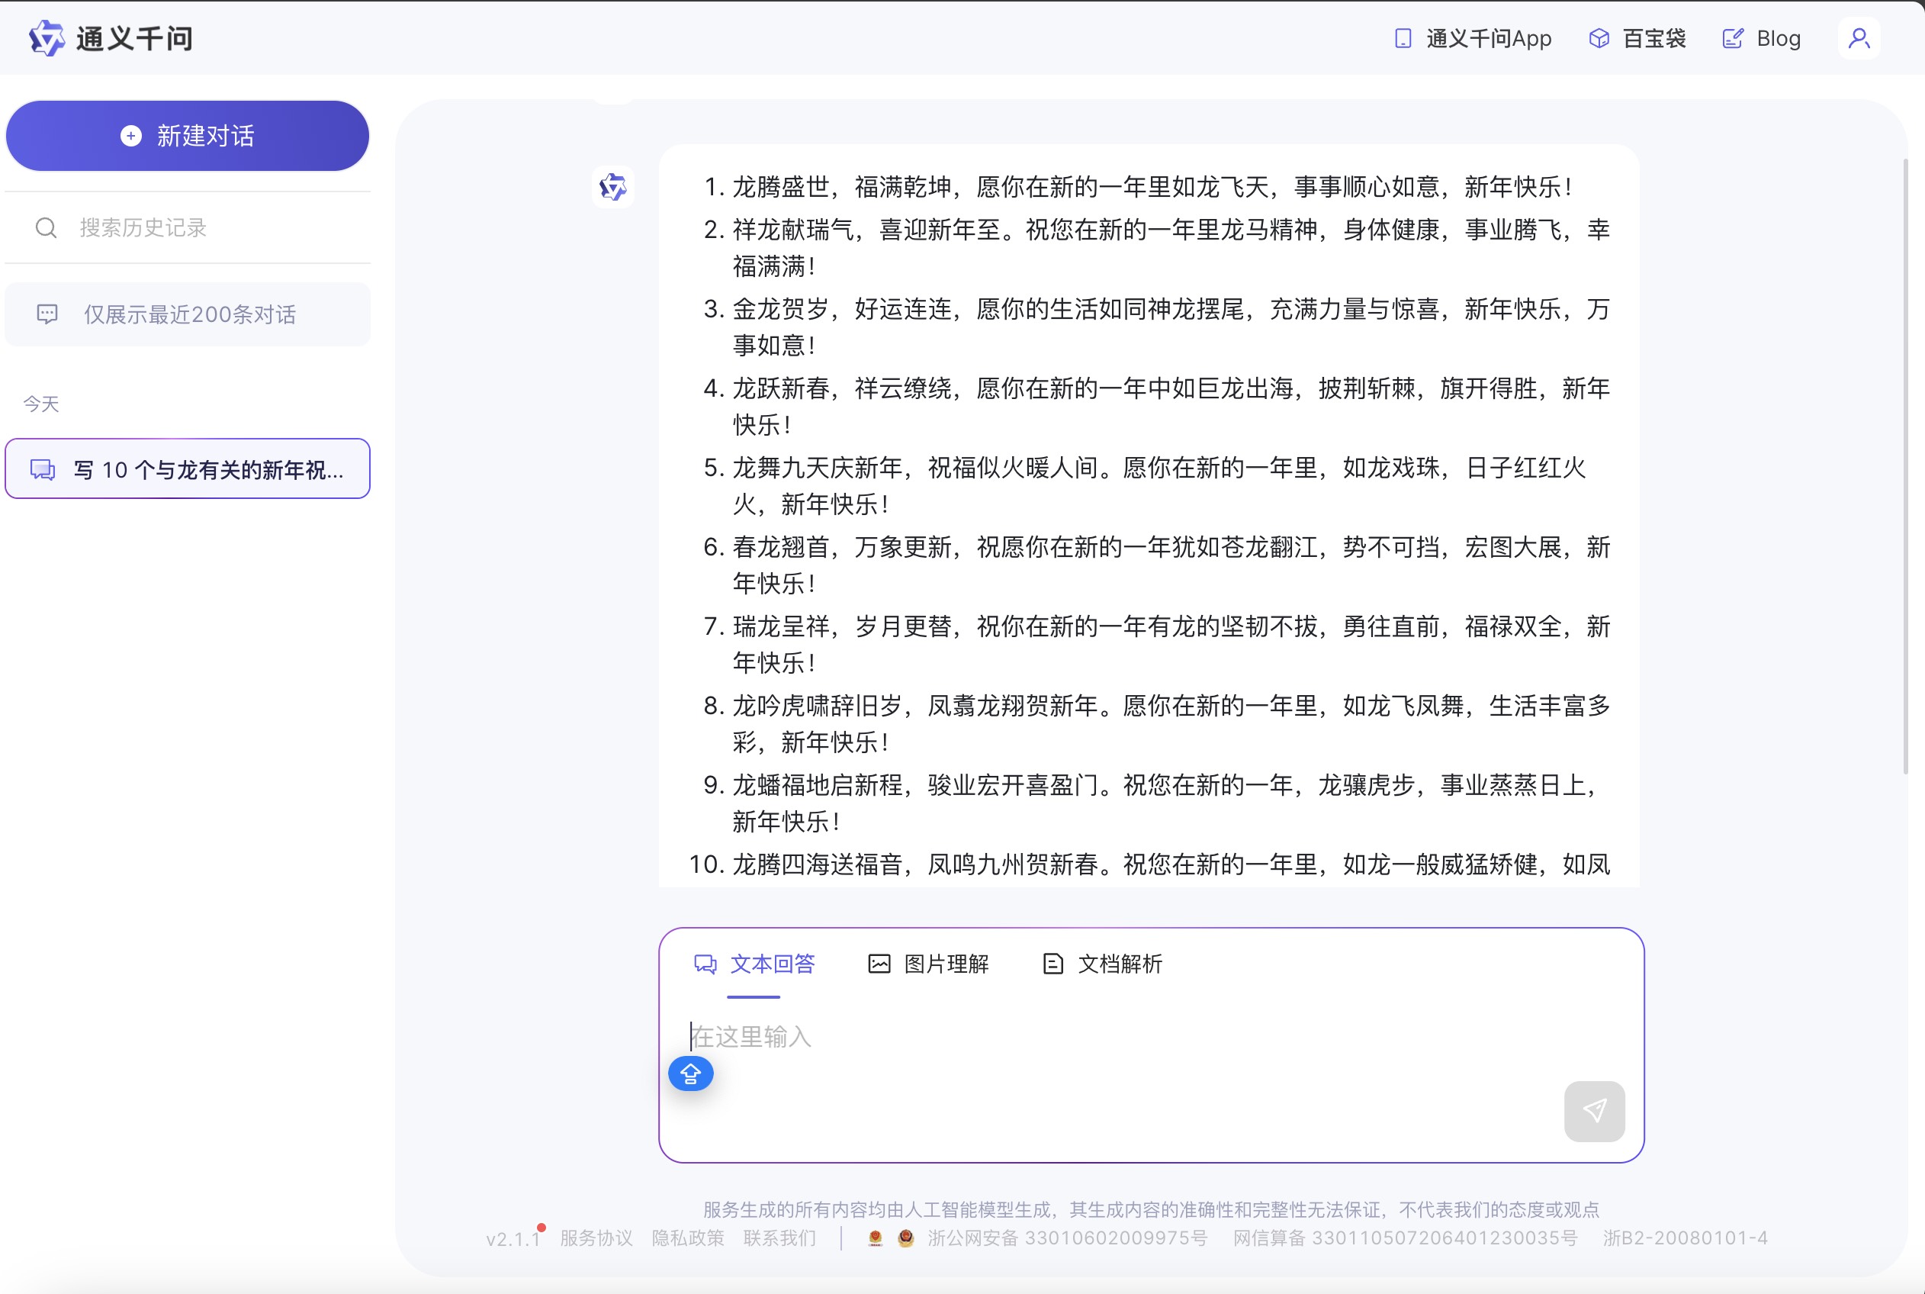Screen dimensions: 1925x1294
Task: Click the user profile icon top right
Action: pyautogui.click(x=1860, y=38)
